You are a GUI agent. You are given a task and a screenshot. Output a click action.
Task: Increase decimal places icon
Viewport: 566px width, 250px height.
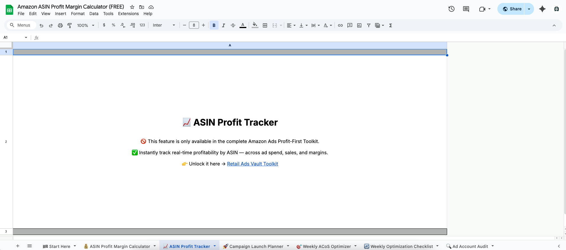pyautogui.click(x=132, y=25)
